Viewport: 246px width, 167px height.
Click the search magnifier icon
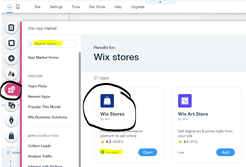pyautogui.click(x=31, y=44)
